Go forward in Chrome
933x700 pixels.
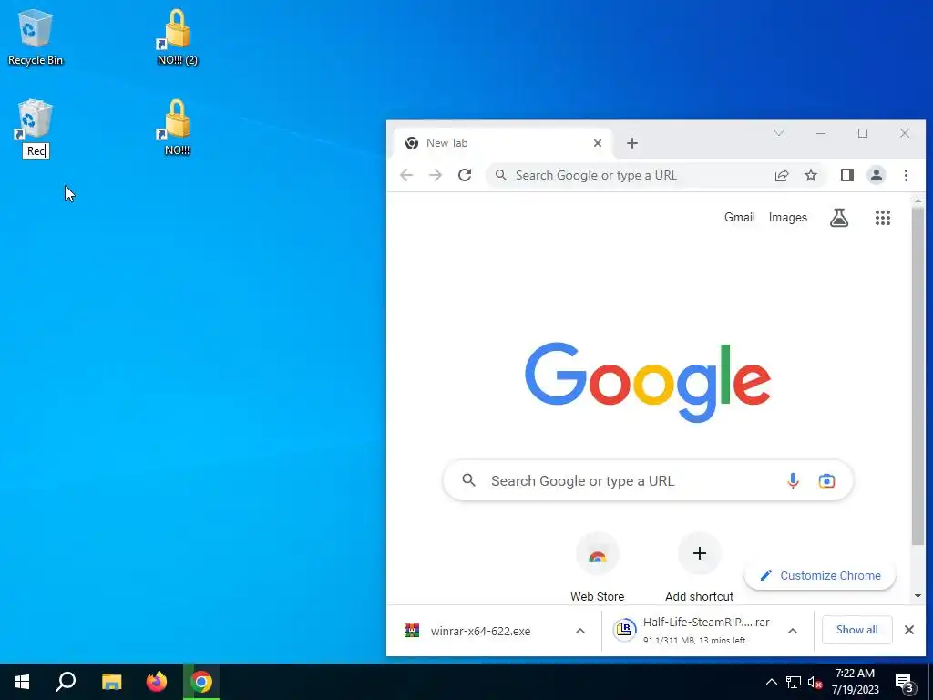pos(436,175)
